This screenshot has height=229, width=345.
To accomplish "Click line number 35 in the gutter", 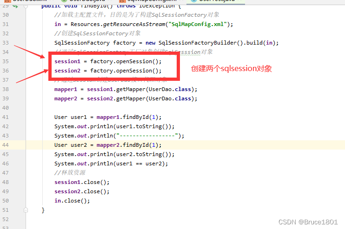I will tap(6, 61).
